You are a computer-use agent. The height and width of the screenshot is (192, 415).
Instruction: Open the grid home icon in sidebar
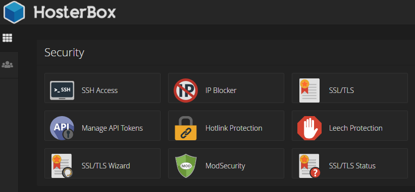click(8, 38)
